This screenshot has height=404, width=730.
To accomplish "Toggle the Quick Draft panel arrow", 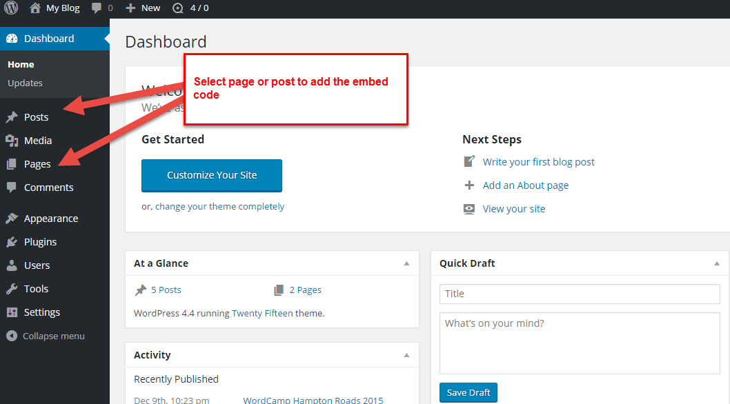I will [716, 263].
